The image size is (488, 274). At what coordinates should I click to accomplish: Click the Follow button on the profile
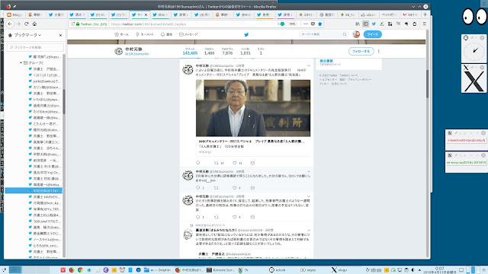click(361, 51)
